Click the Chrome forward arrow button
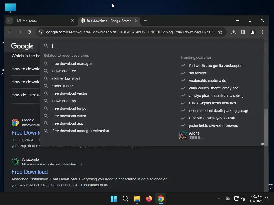Image resolution: width=274 pixels, height=205 pixels. (x=19, y=32)
